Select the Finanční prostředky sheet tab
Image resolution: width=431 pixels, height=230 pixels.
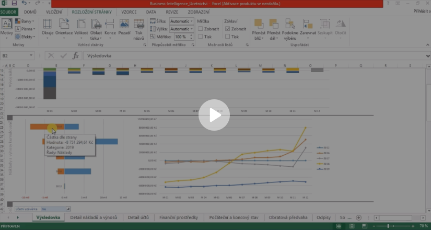[179, 217]
